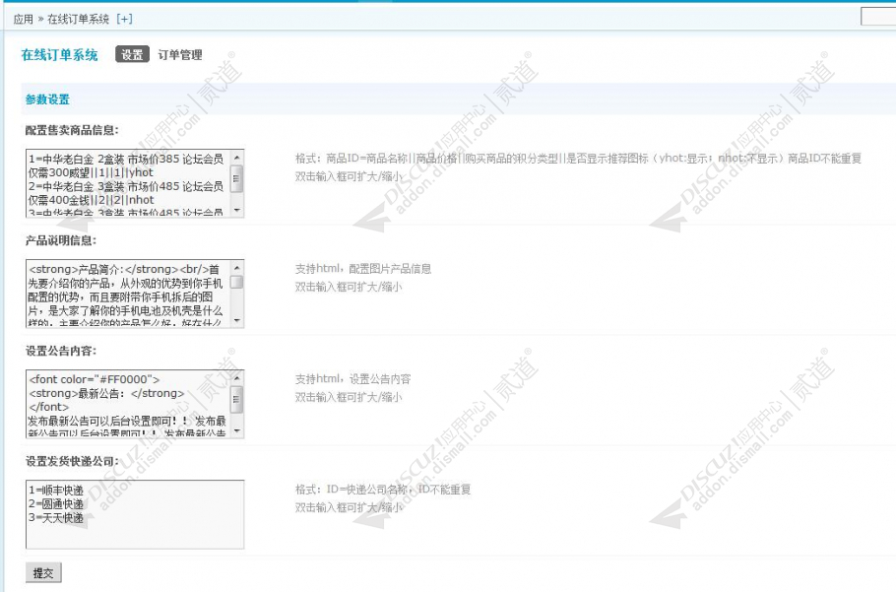Click scrollbar thumb of 产品说明 textarea
The width and height of the screenshot is (896, 592).
236,283
